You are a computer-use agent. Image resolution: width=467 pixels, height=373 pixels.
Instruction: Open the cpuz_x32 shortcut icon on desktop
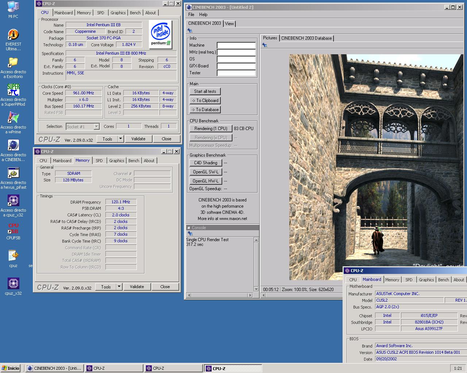[13, 200]
